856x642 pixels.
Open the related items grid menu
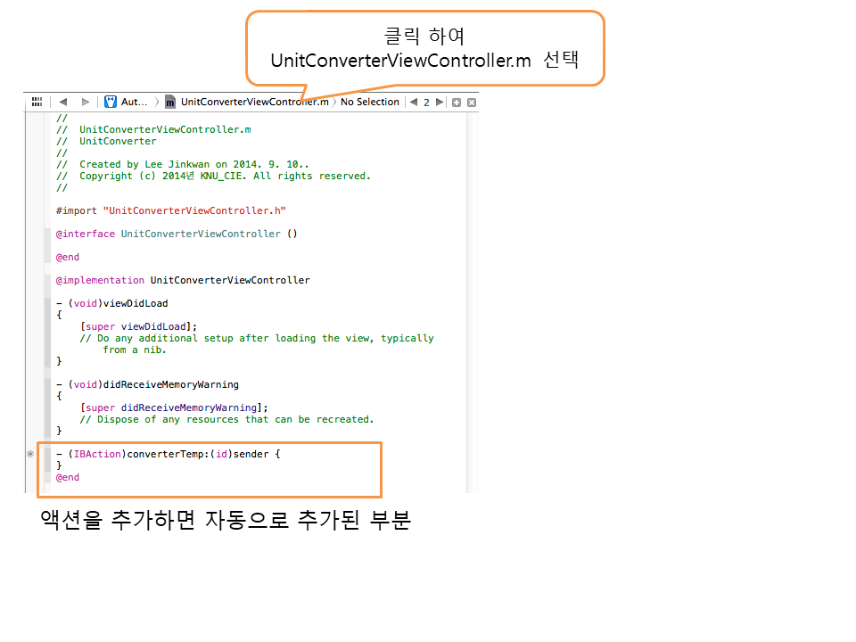pyautogui.click(x=37, y=103)
